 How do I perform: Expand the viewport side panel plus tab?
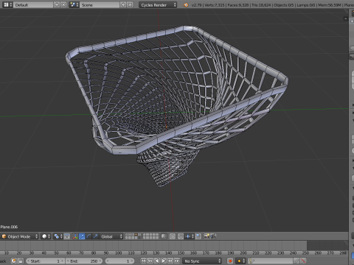[x=345, y=18]
